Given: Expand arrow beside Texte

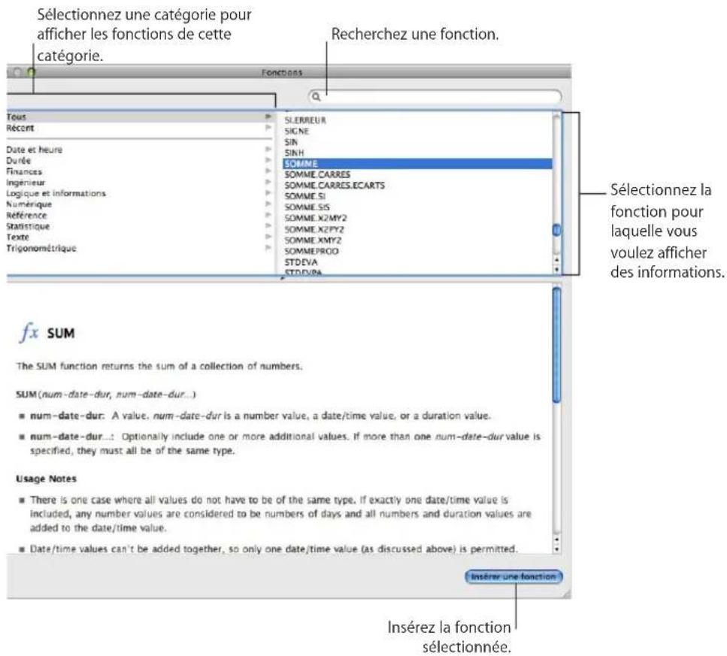Looking at the screenshot, I should click(268, 237).
